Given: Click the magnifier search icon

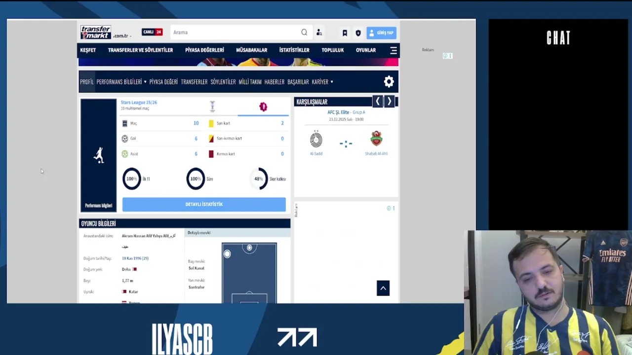Looking at the screenshot, I should [304, 32].
